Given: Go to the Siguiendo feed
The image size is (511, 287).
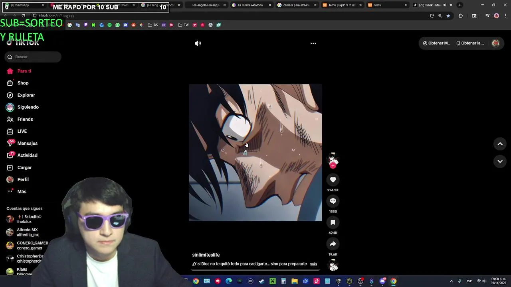Looking at the screenshot, I should click(x=22, y=107).
